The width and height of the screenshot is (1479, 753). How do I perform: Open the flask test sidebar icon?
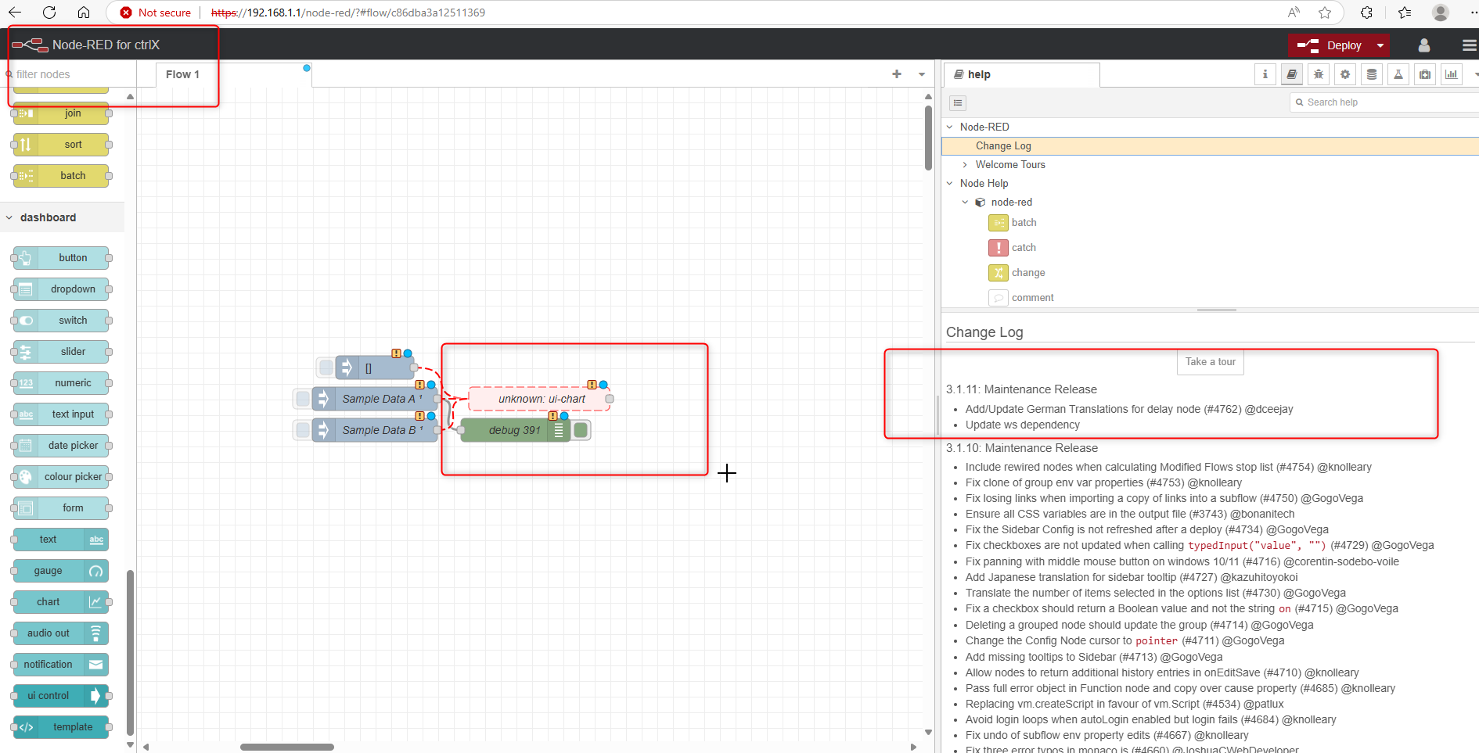[x=1398, y=74]
